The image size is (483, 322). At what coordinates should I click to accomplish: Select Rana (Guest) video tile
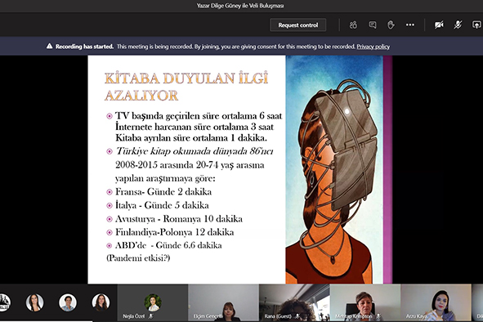(294, 302)
